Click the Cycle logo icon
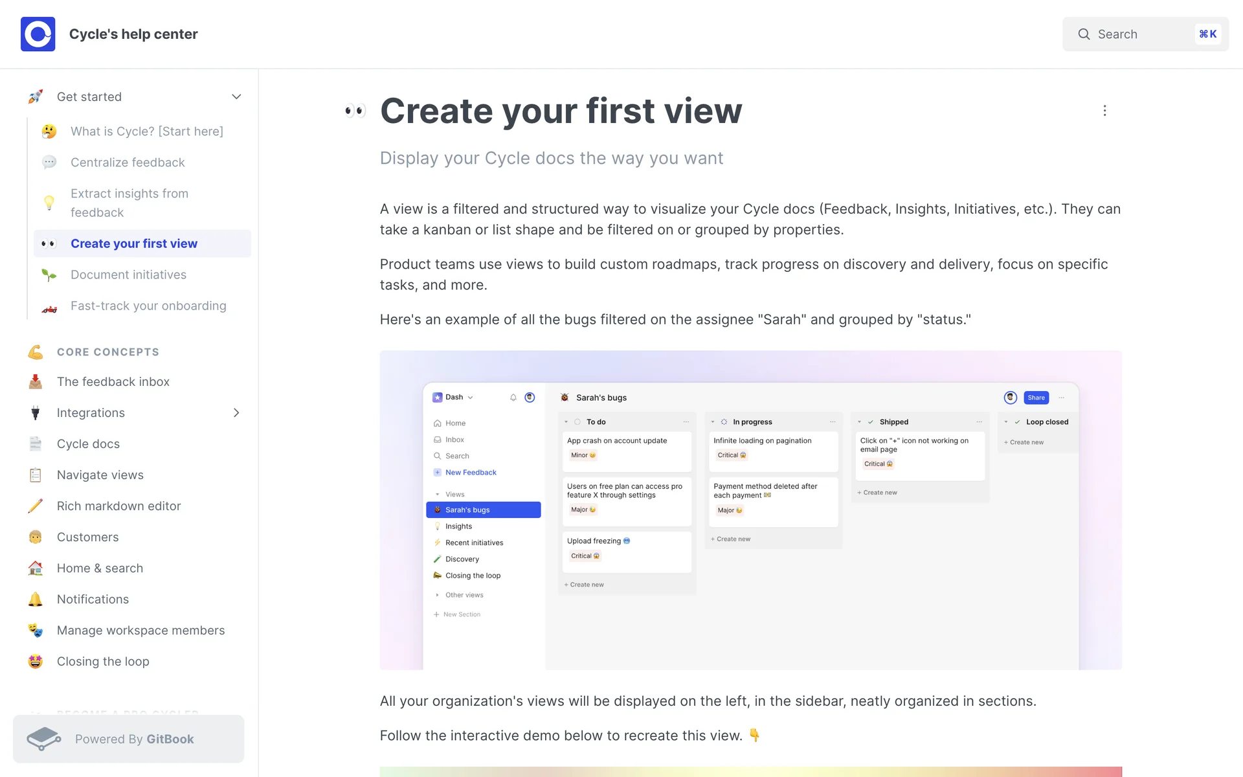1243x777 pixels. click(x=38, y=34)
